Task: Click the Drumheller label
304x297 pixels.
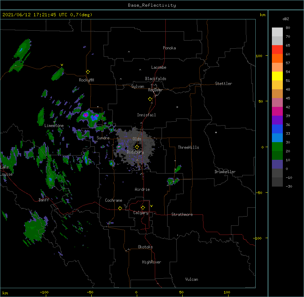Action: pos(225,172)
